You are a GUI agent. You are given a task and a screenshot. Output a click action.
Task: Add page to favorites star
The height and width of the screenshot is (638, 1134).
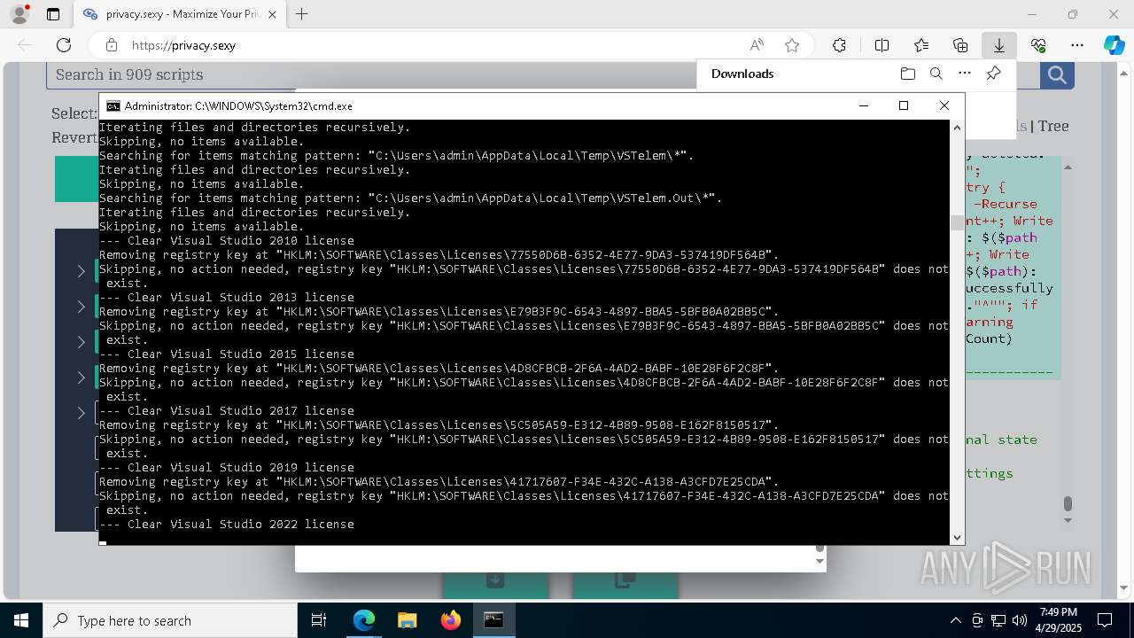pyautogui.click(x=792, y=45)
